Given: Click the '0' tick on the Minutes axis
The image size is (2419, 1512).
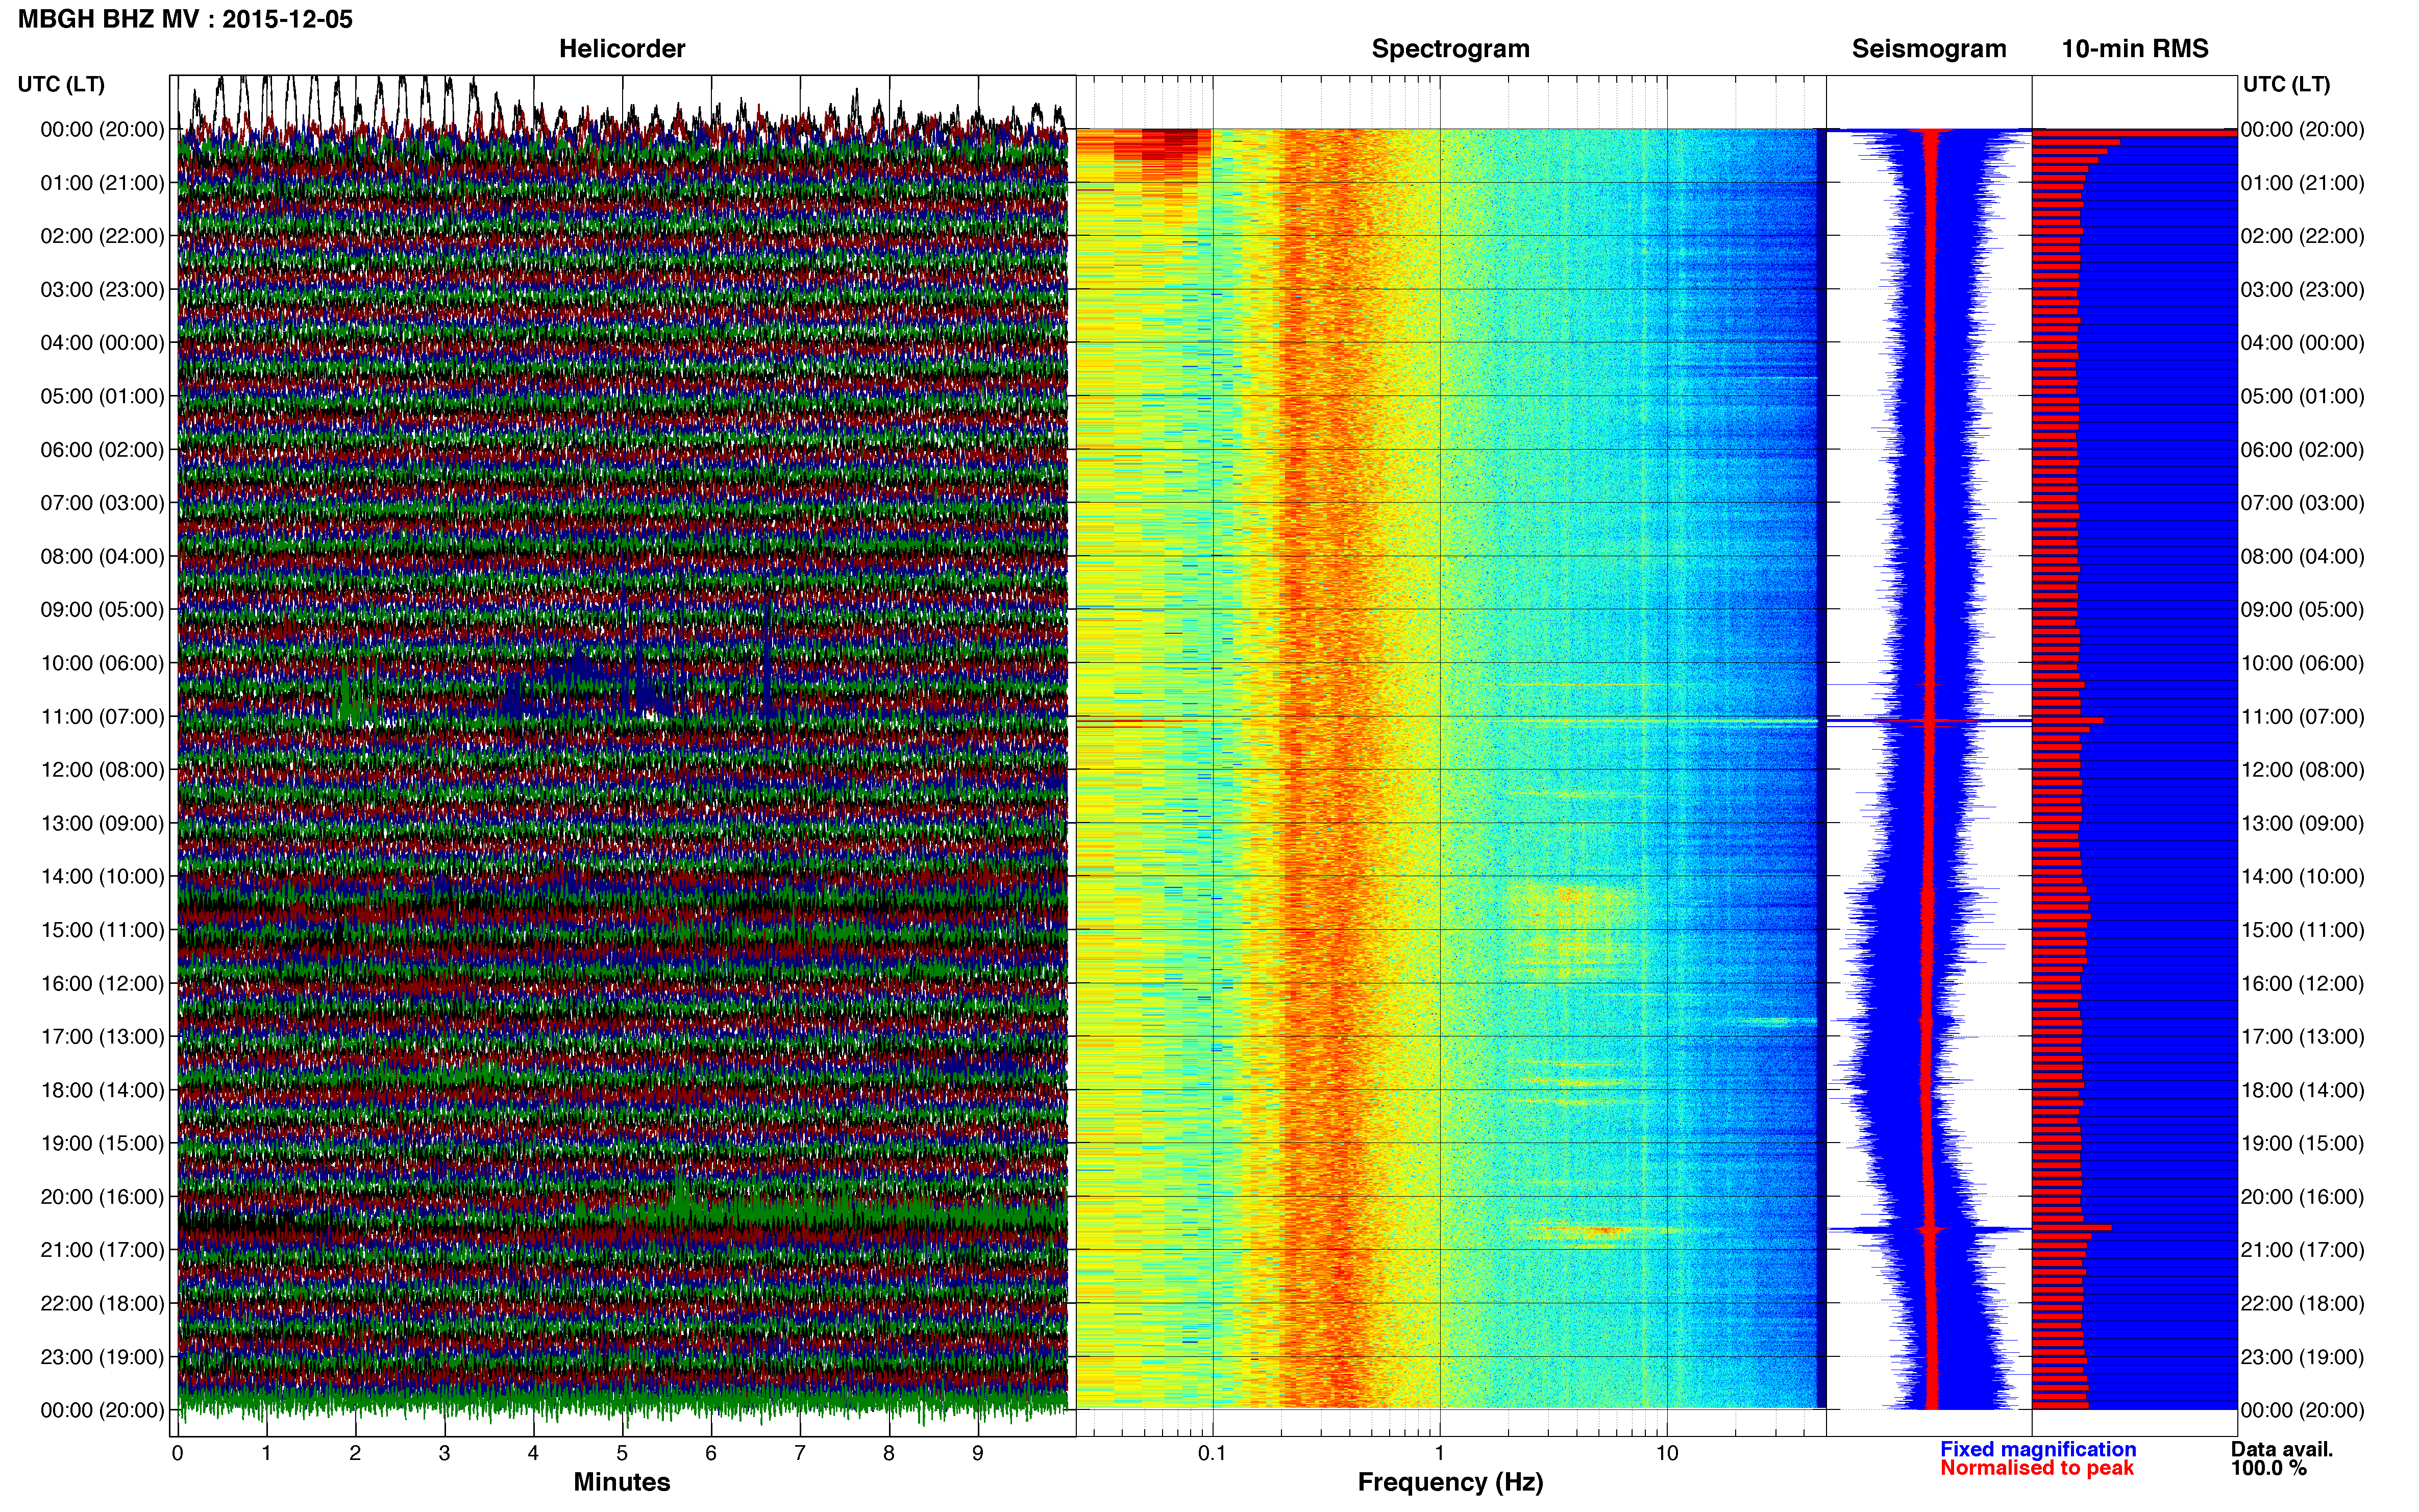Looking at the screenshot, I should [x=177, y=1453].
